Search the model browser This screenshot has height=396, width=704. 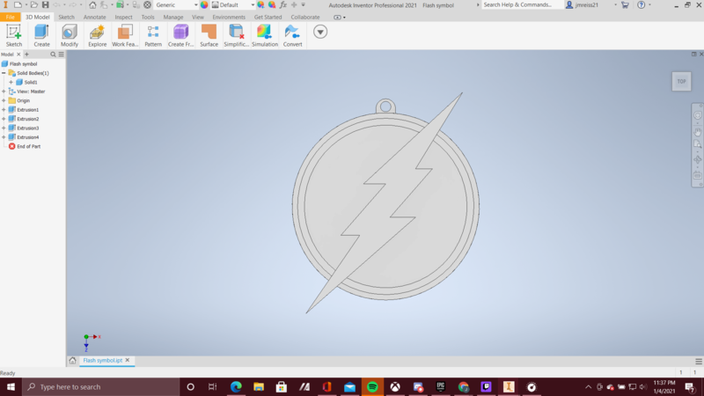pyautogui.click(x=53, y=55)
